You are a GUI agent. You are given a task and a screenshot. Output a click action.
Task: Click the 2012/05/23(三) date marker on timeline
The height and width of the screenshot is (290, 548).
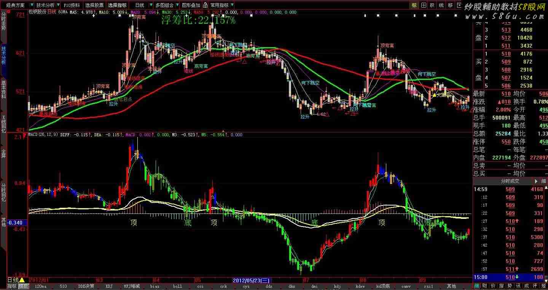[251, 280]
